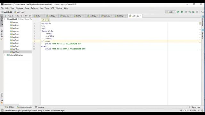
Task: Click the 8:9 cursor position indicator
Action: (x=181, y=111)
